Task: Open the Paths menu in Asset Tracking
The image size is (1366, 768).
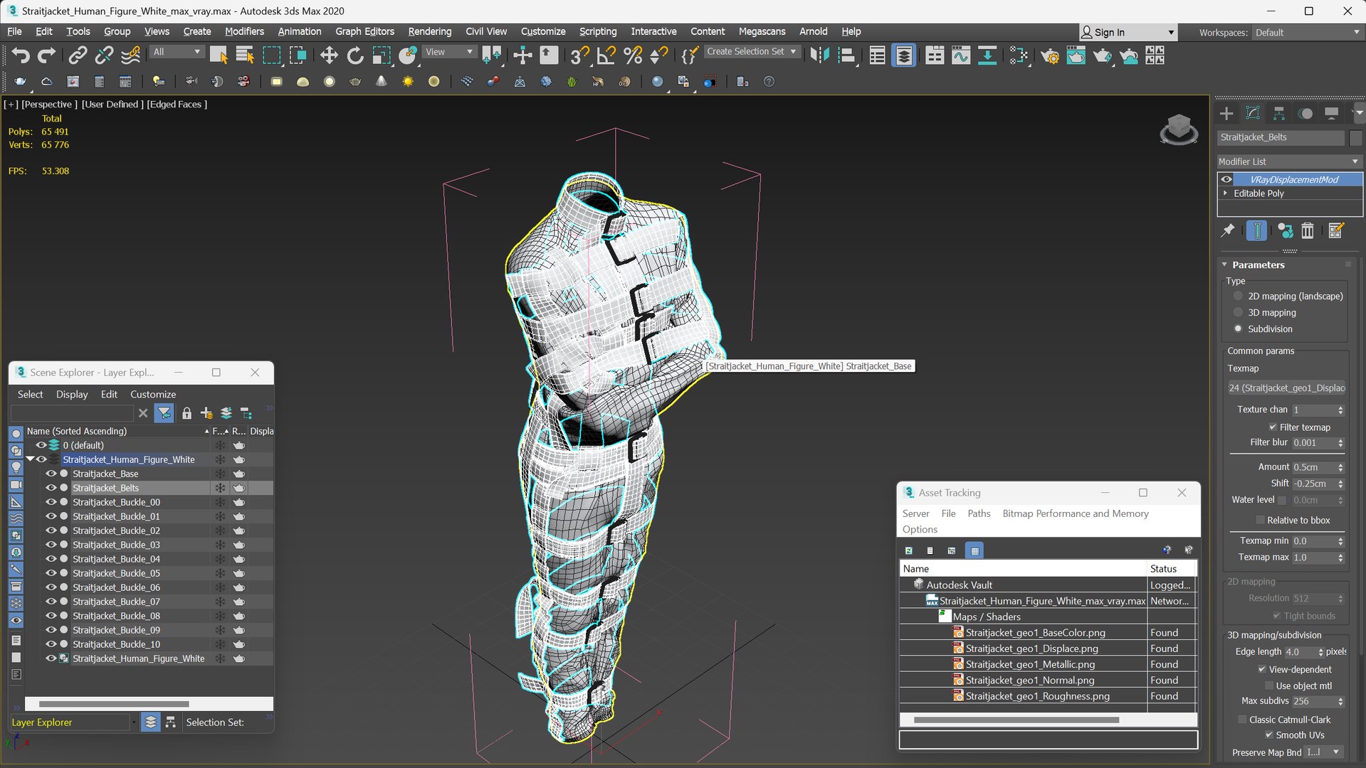Action: pos(979,513)
